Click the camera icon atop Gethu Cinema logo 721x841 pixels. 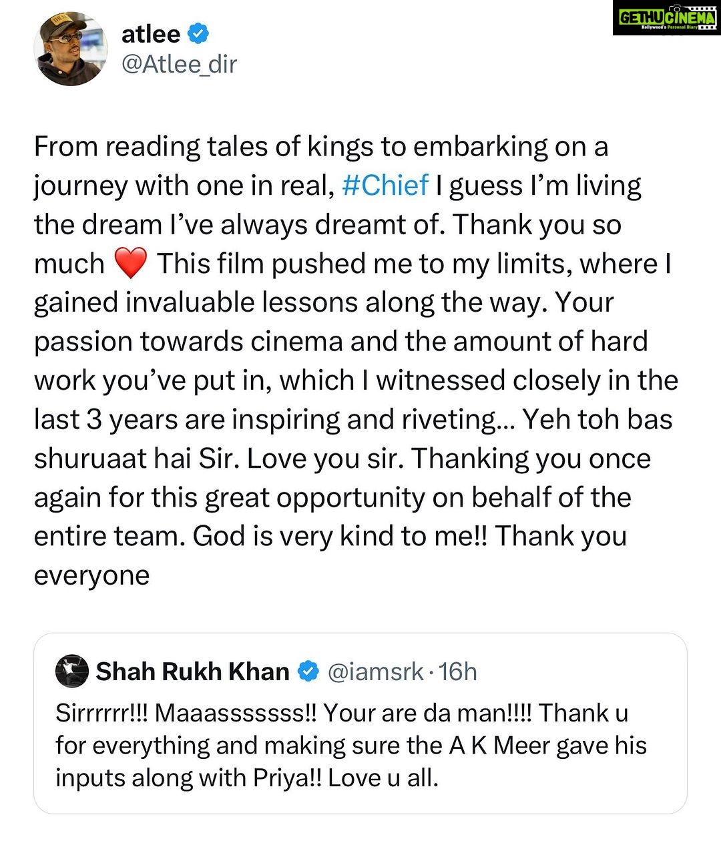(675, 7)
